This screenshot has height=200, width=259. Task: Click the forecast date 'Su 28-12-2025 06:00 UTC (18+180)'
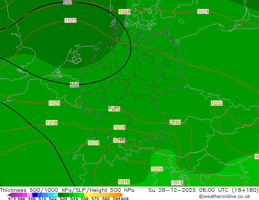pyautogui.click(x=203, y=190)
